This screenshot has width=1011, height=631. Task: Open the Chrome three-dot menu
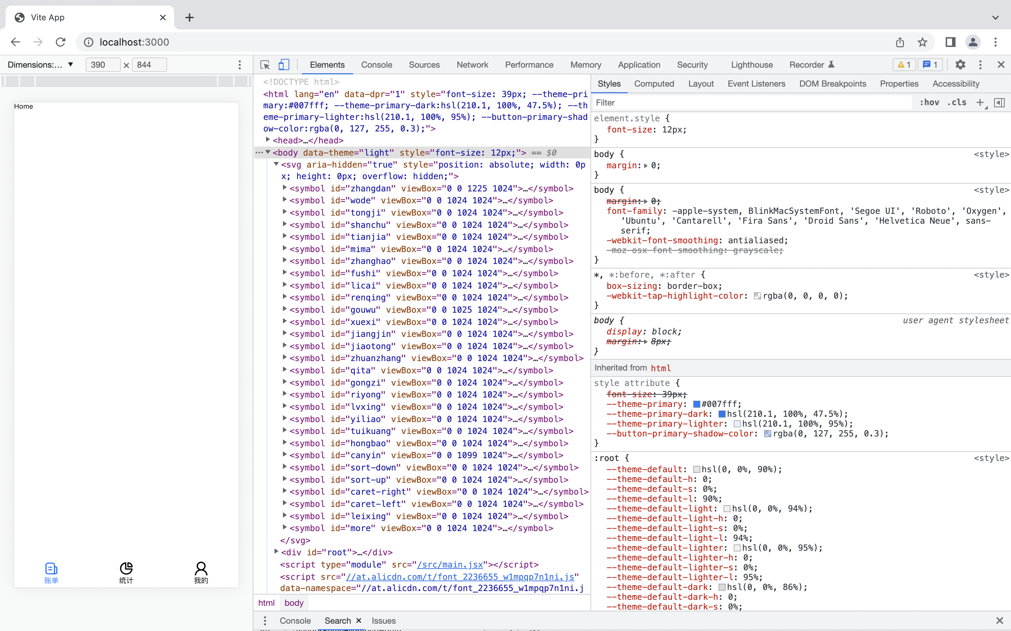click(996, 42)
